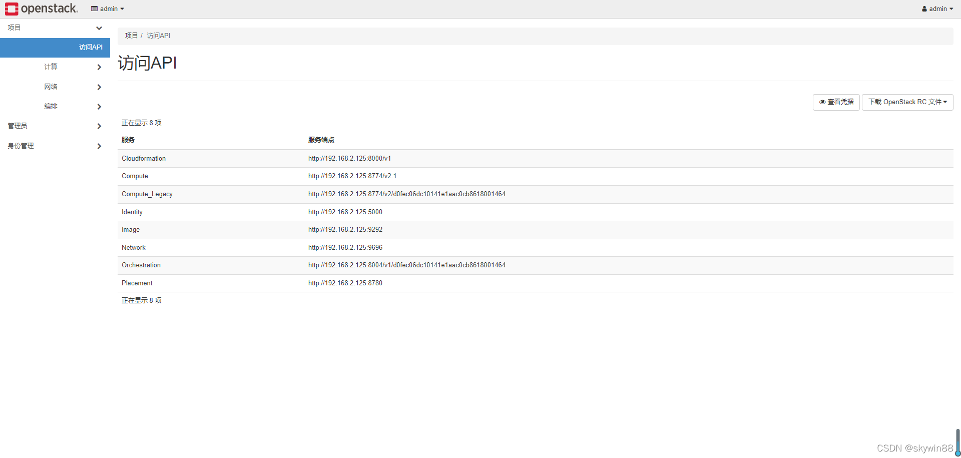Click the Compute_Legacy endpoint URL
The height and width of the screenshot is (458, 961).
pos(407,194)
